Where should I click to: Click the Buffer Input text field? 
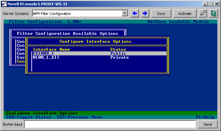(x=110, y=124)
